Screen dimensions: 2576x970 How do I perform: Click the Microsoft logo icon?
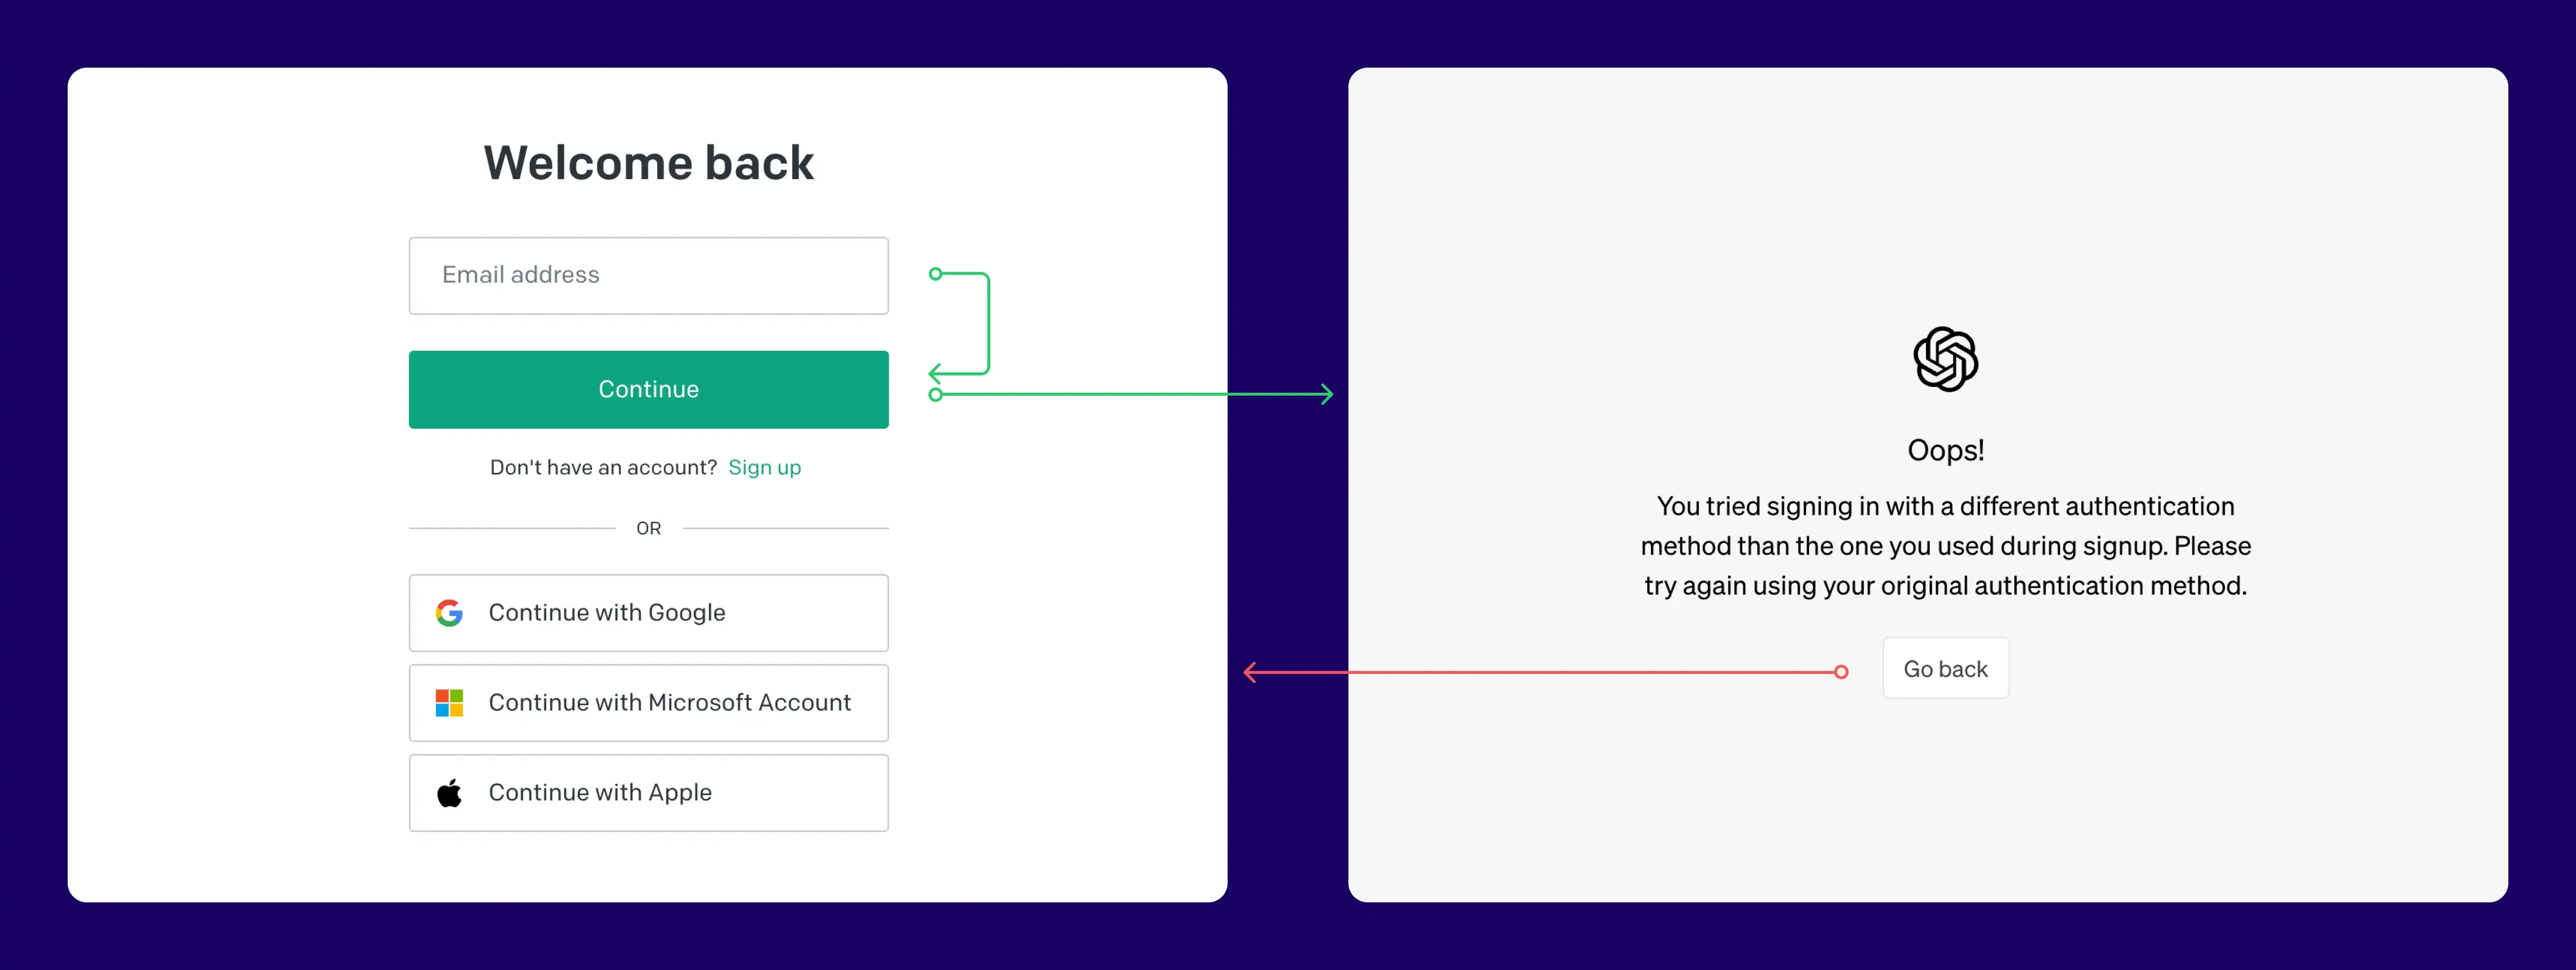pyautogui.click(x=449, y=703)
